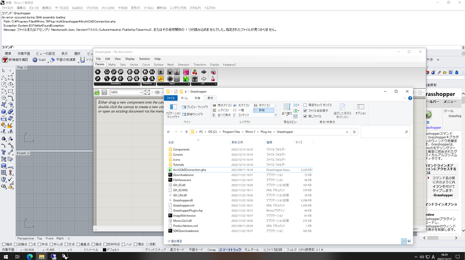Toggle the 隠しファイル checkbox
465x260 pixels.
[x=305, y=116]
